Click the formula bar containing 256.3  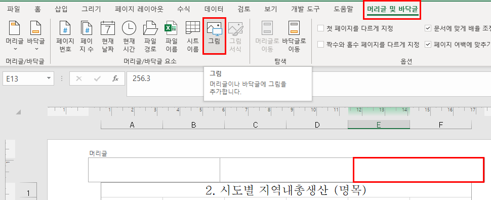pos(309,84)
